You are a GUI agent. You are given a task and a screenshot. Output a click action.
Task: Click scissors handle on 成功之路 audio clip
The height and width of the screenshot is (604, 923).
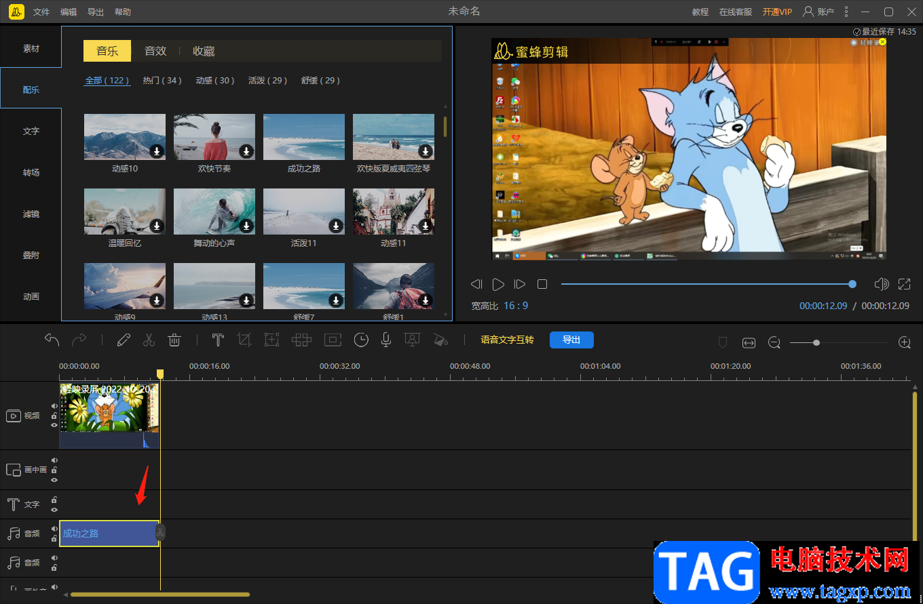[160, 533]
